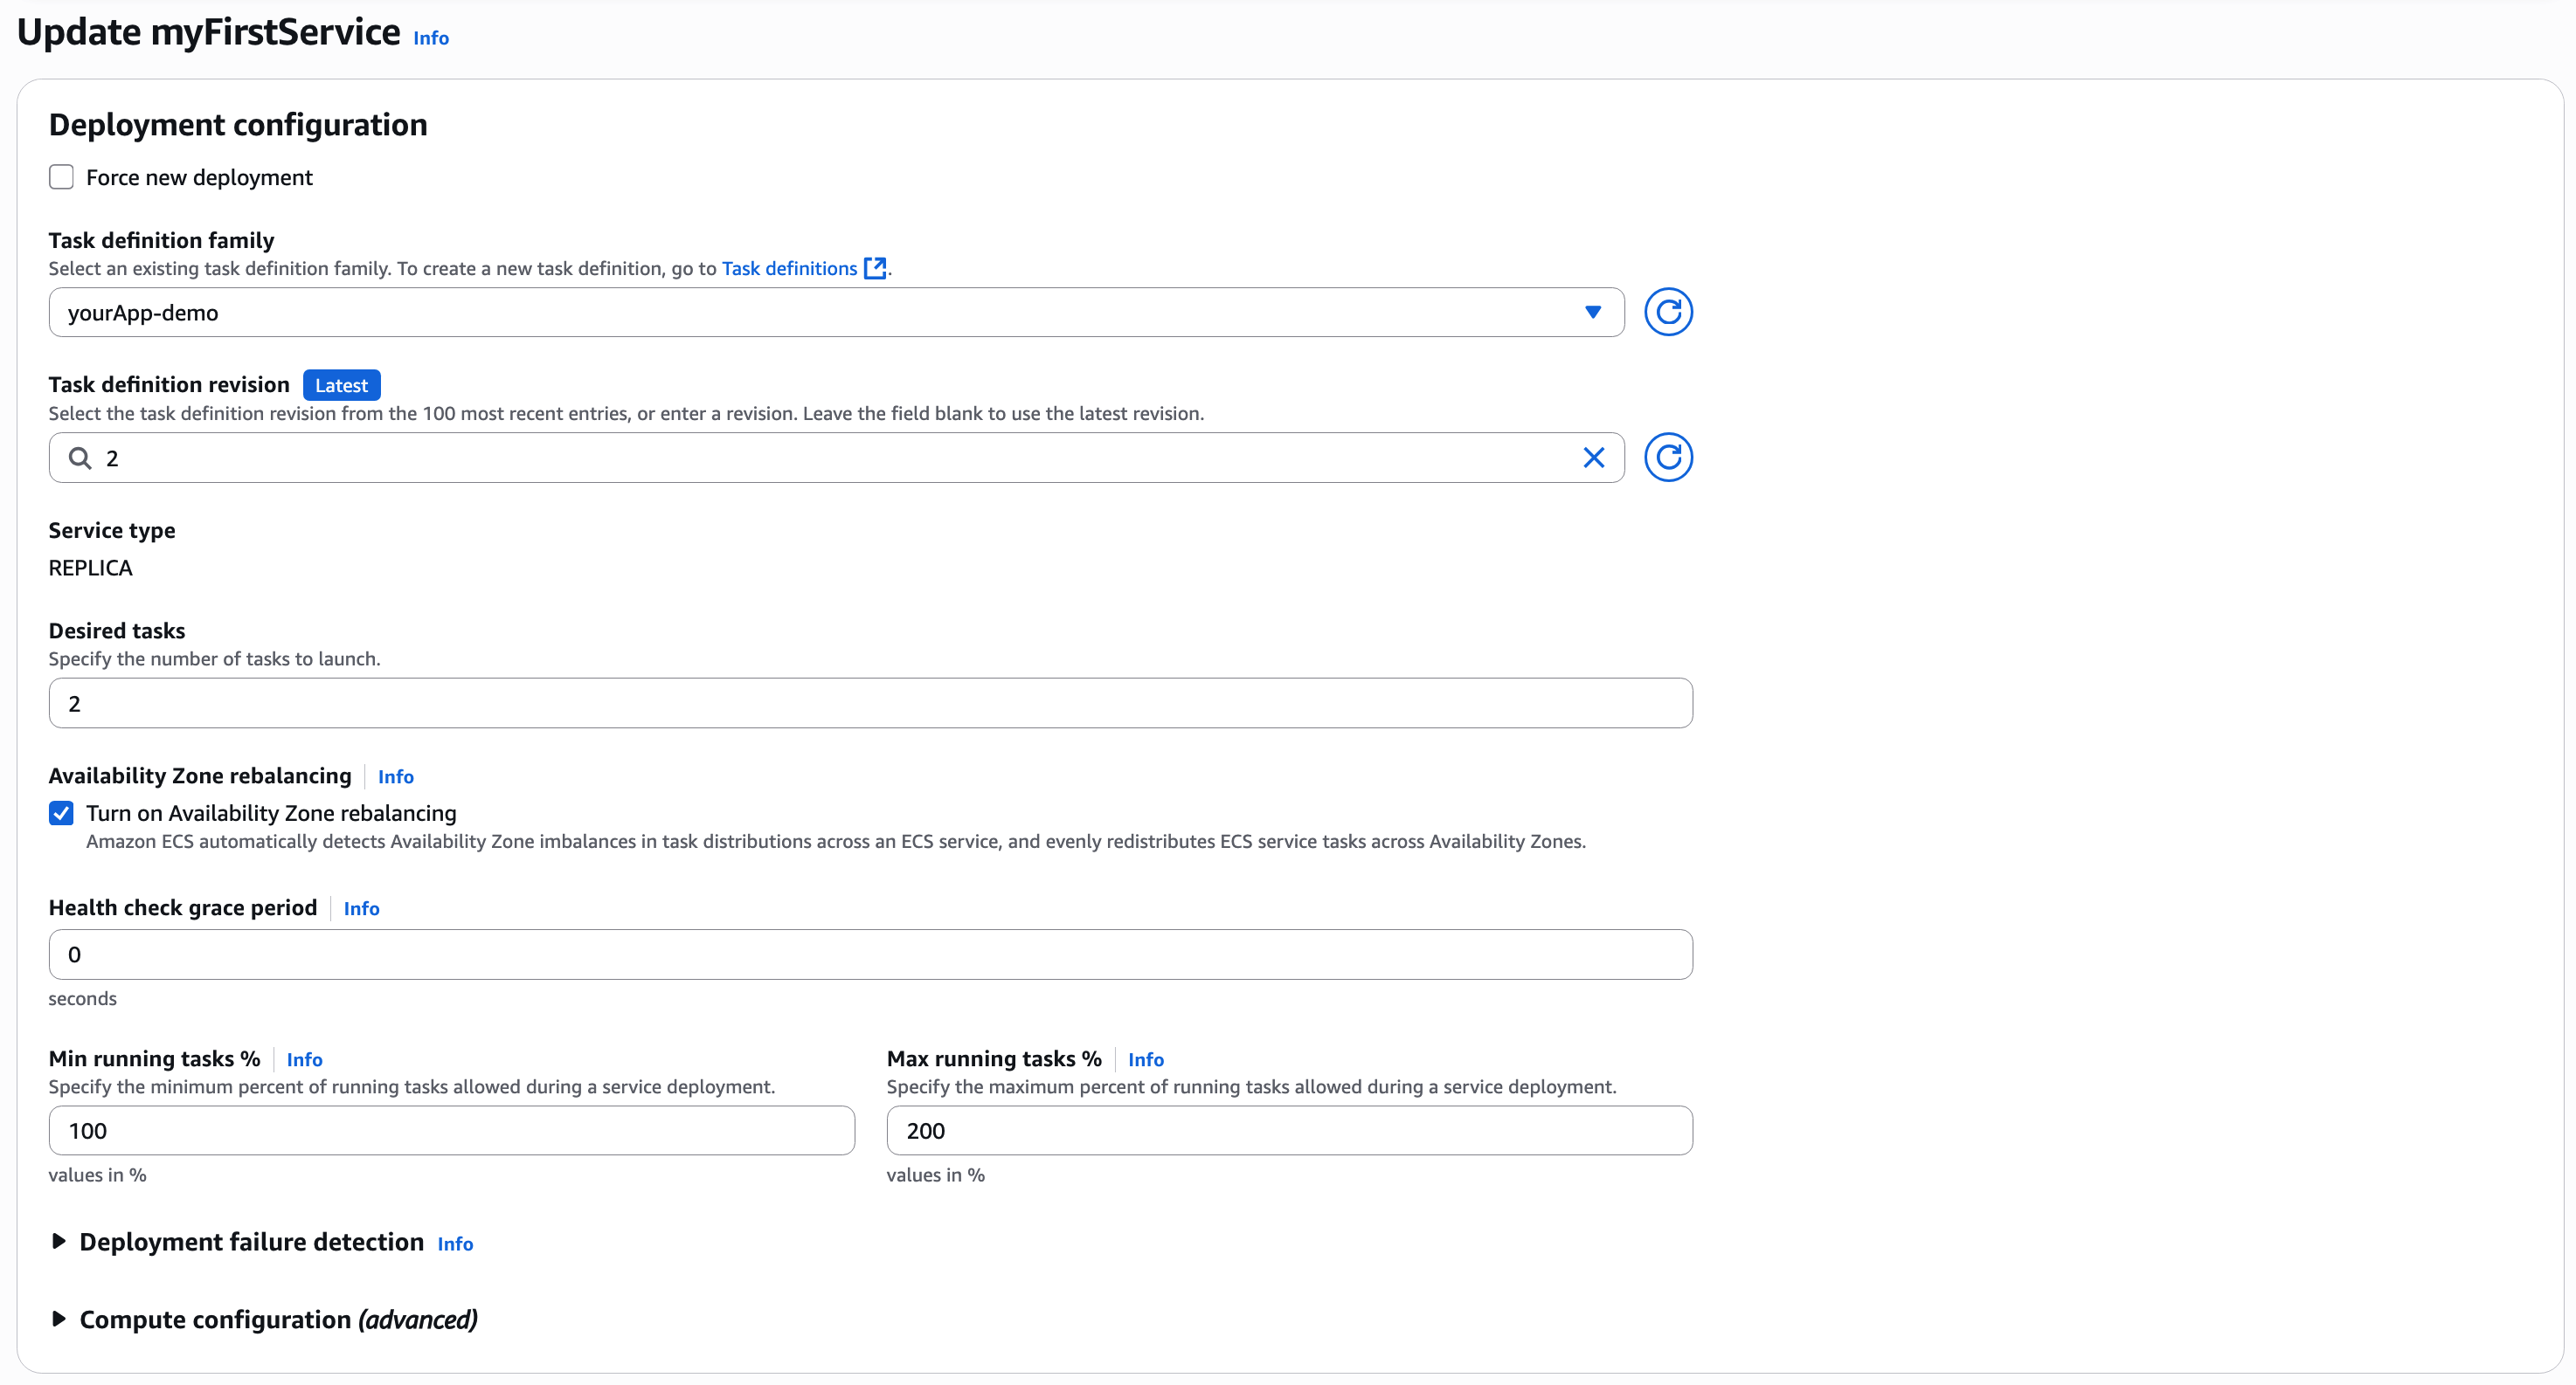Open Info for Max running tasks %
This screenshot has height=1385, width=2576.
pyautogui.click(x=1146, y=1059)
